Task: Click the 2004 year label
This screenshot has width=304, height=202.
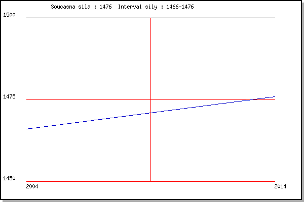Action: [x=32, y=186]
